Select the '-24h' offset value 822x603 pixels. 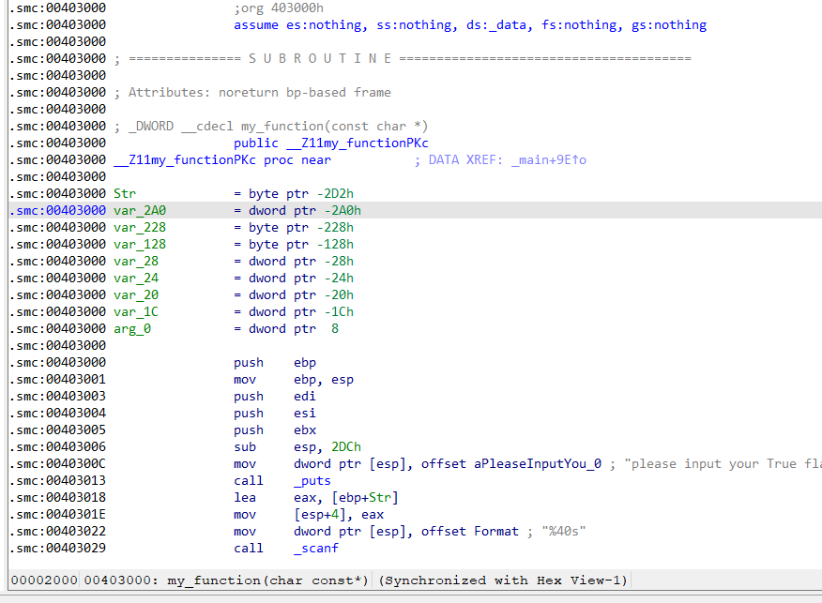click(339, 278)
